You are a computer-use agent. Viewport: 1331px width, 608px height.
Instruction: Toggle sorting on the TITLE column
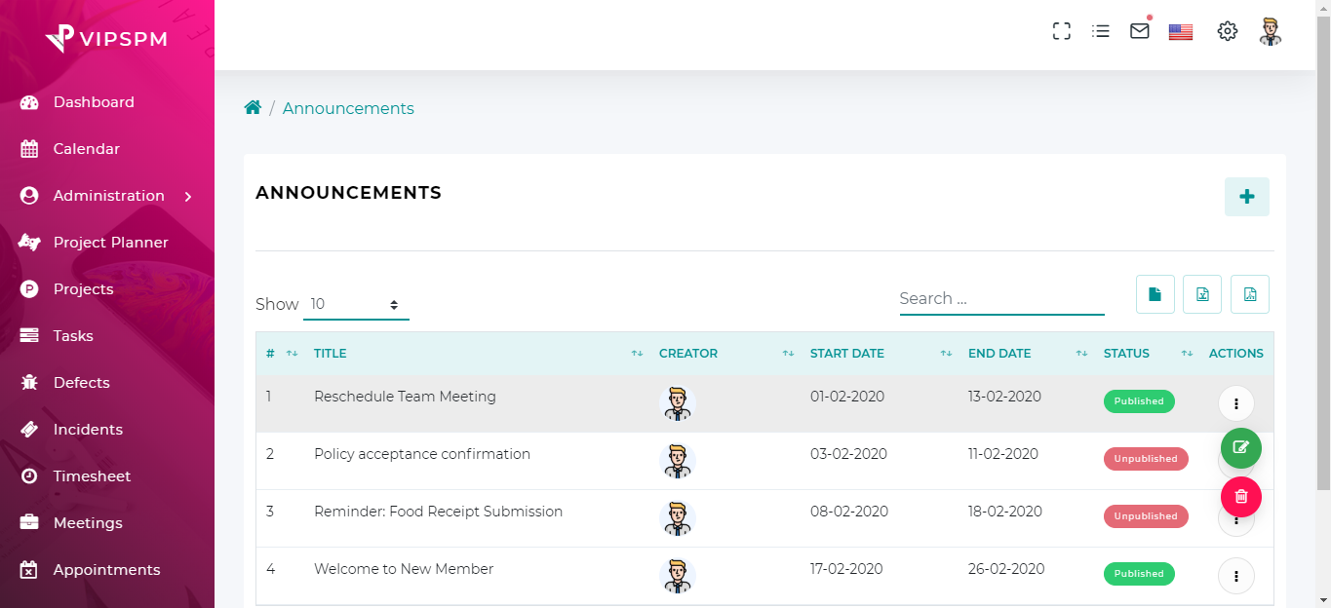point(637,354)
